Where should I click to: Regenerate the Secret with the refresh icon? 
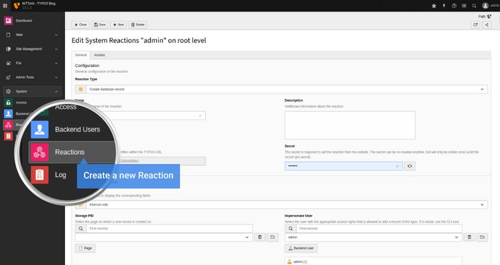[410, 166]
